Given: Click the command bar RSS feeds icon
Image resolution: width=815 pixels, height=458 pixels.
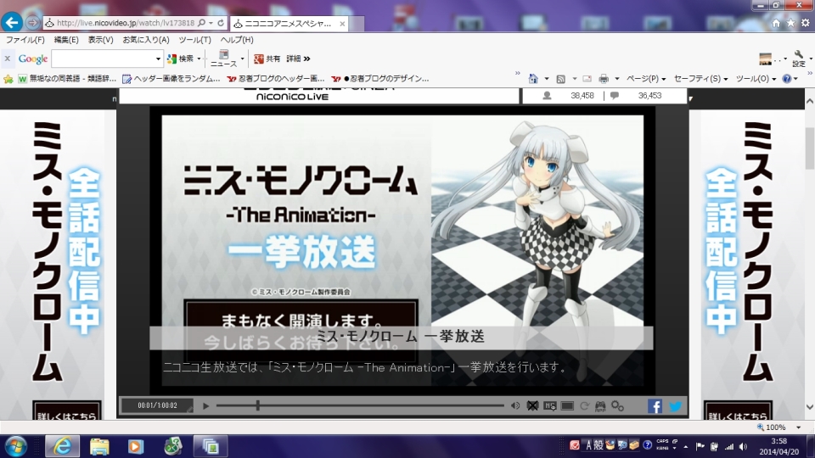Looking at the screenshot, I should pyautogui.click(x=561, y=79).
